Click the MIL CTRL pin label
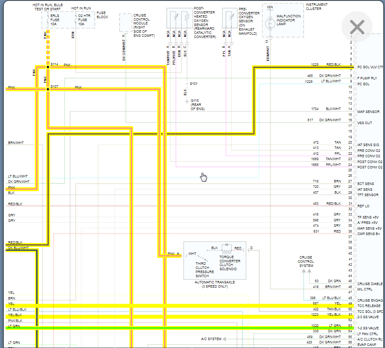385x348 pixels. [365, 289]
